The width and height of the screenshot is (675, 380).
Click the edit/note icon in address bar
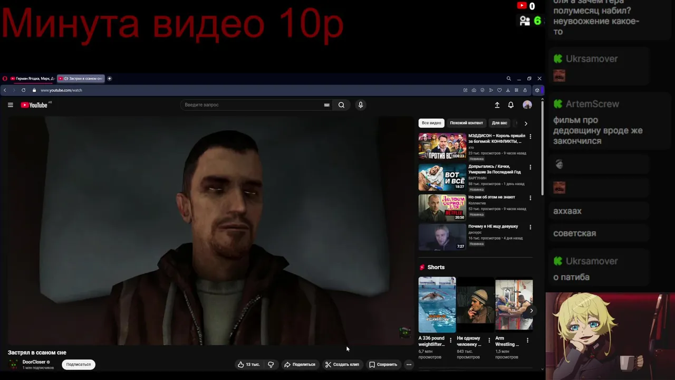465,90
